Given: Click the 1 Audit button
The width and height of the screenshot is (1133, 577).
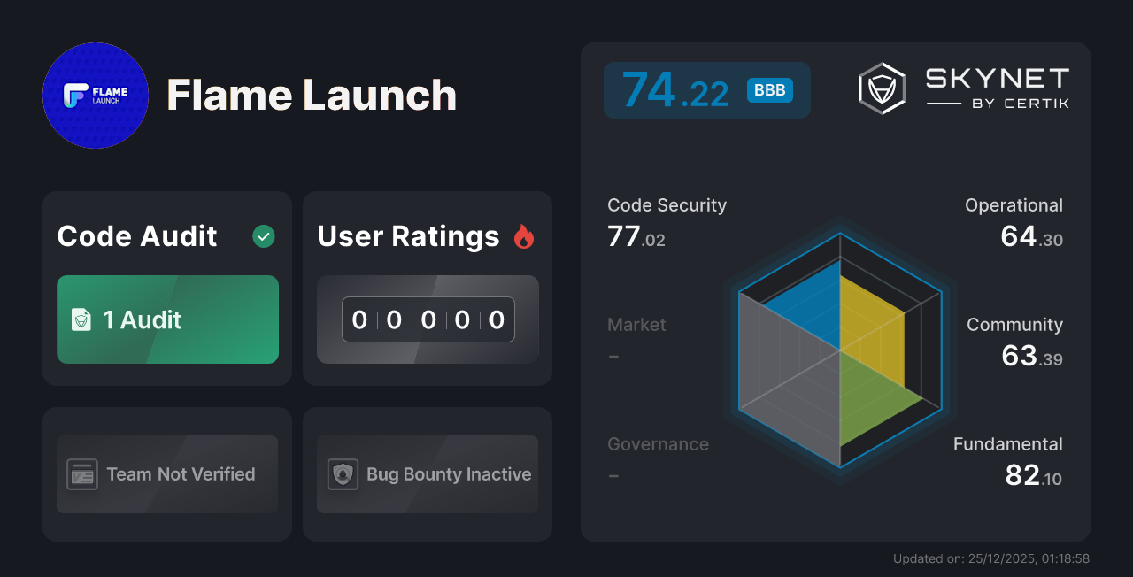Looking at the screenshot, I should pyautogui.click(x=167, y=319).
